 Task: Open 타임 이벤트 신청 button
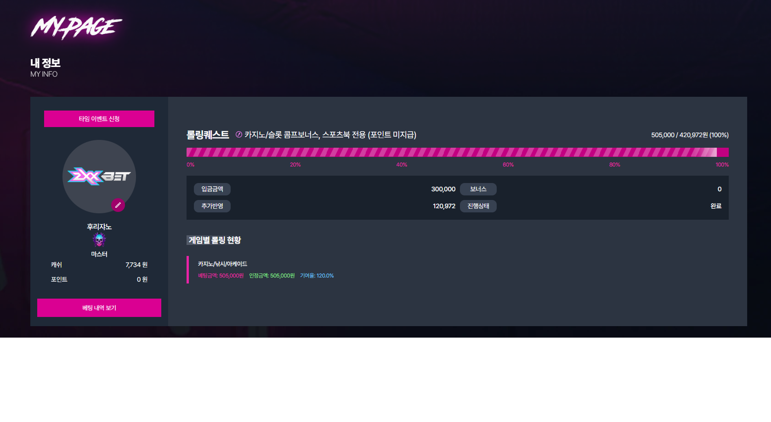pyautogui.click(x=99, y=119)
